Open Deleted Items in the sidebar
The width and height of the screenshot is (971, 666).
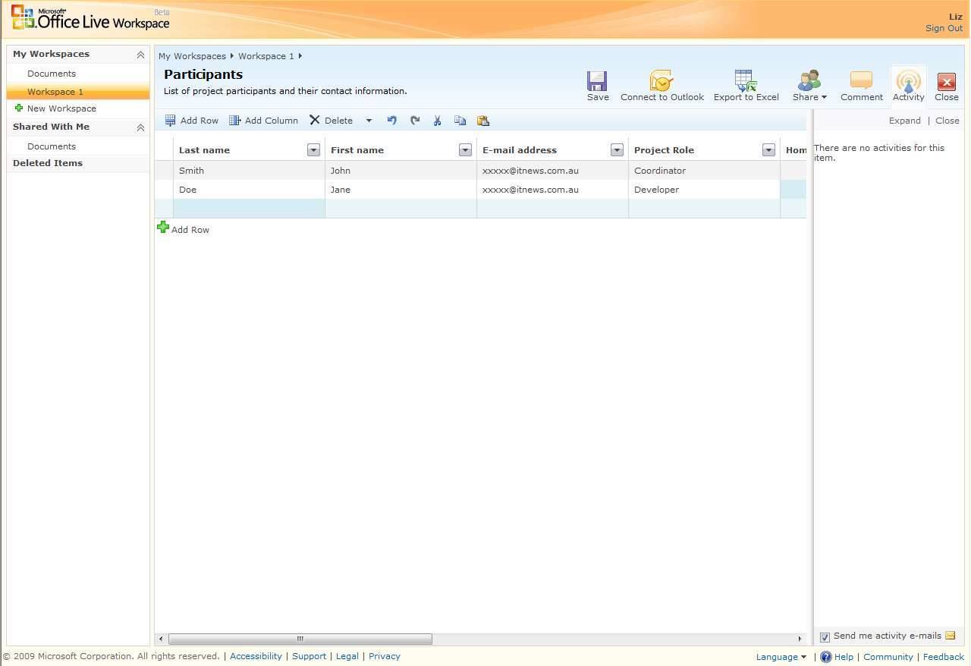point(47,162)
